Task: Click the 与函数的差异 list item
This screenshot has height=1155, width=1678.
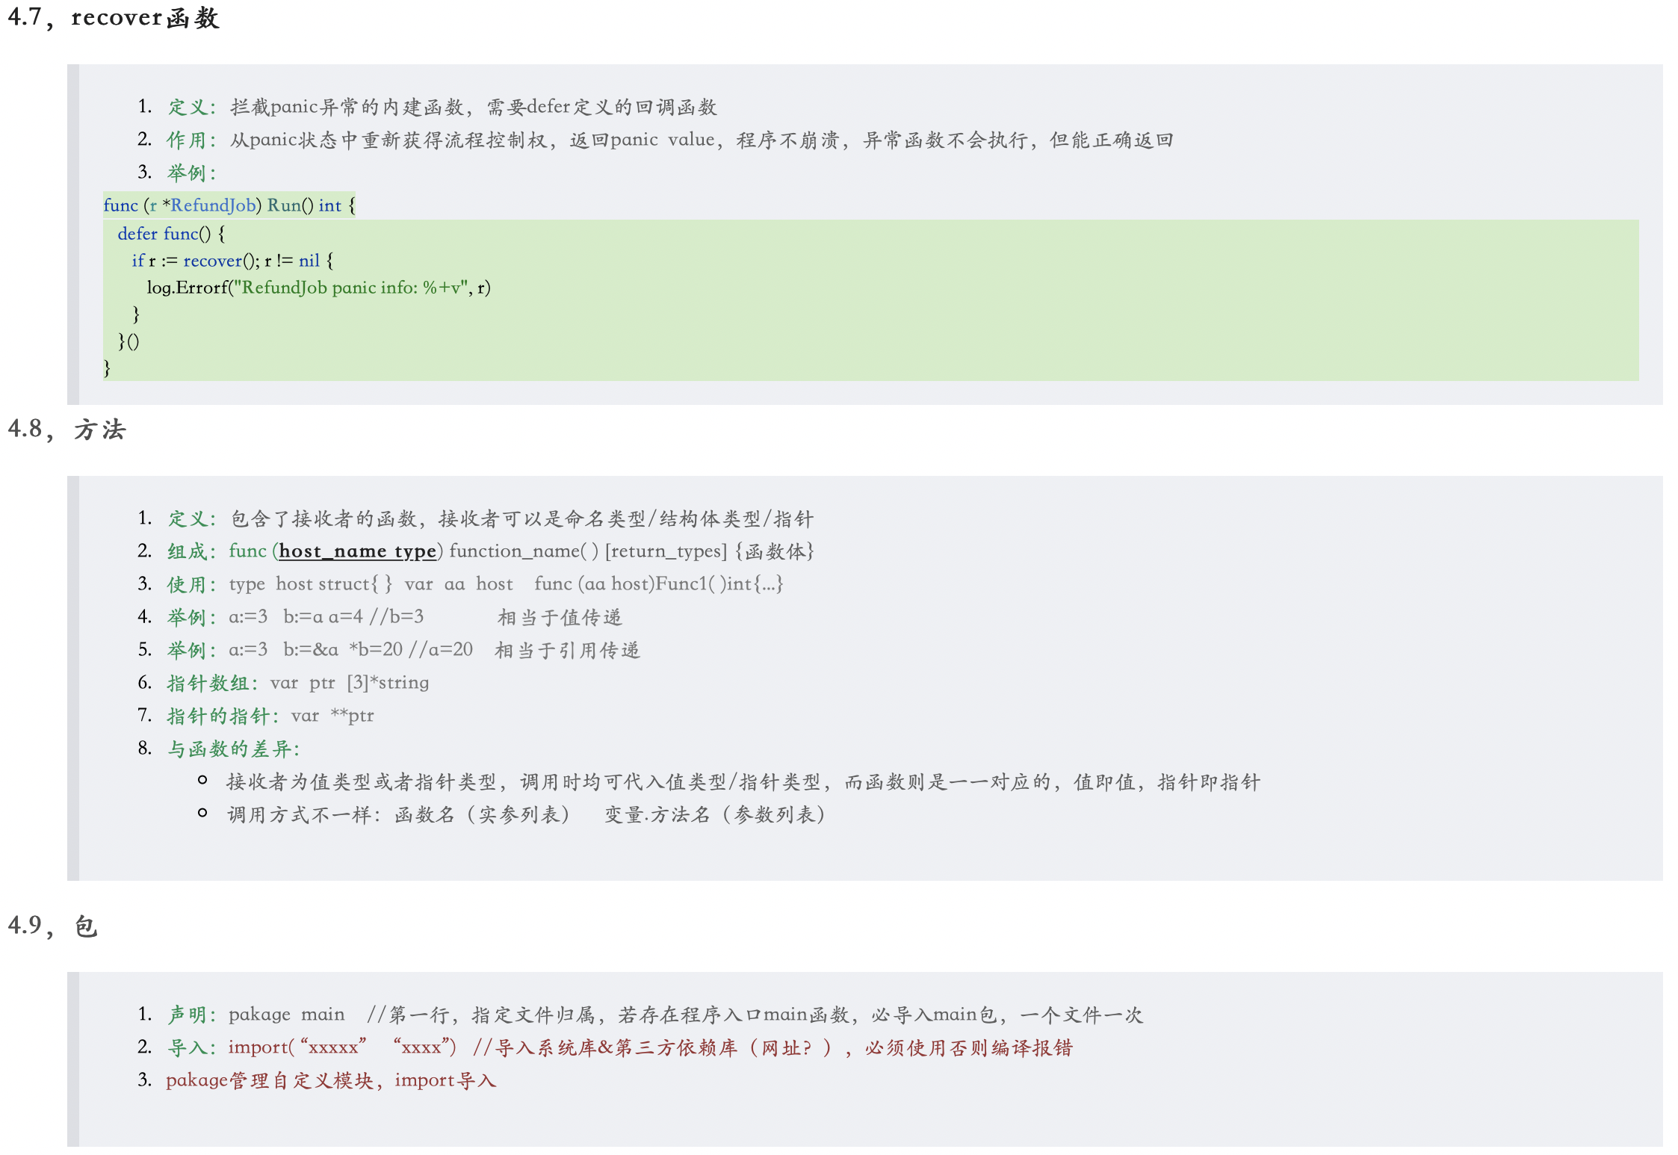Action: coord(233,749)
